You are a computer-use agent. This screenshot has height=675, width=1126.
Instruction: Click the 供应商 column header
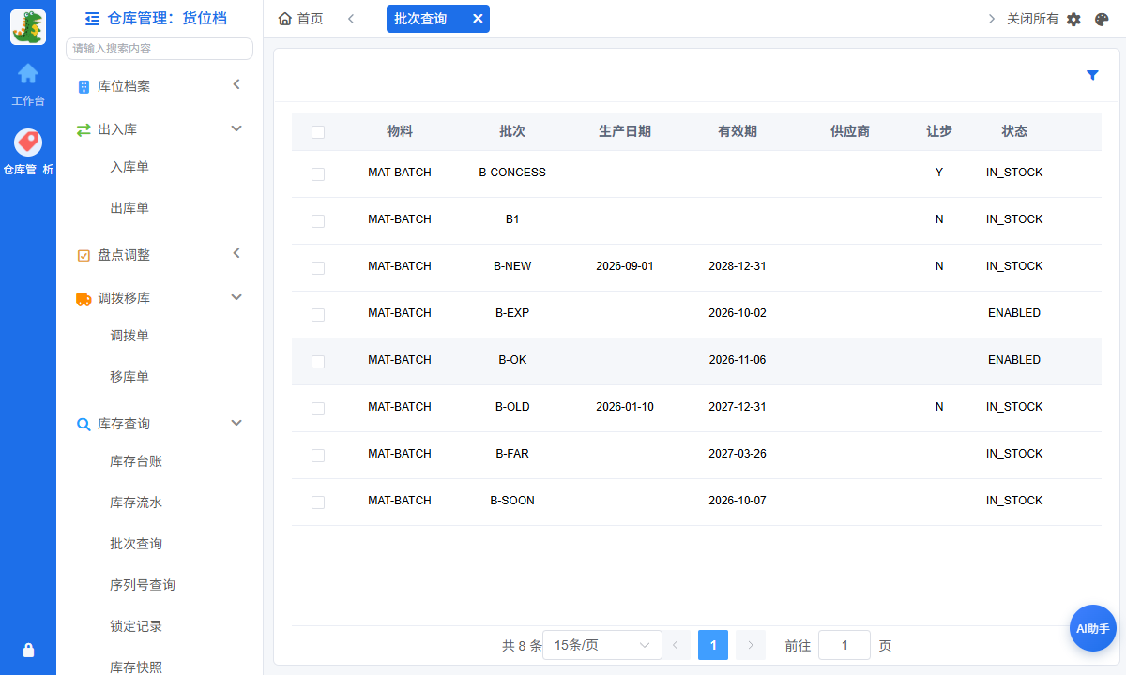click(x=850, y=131)
